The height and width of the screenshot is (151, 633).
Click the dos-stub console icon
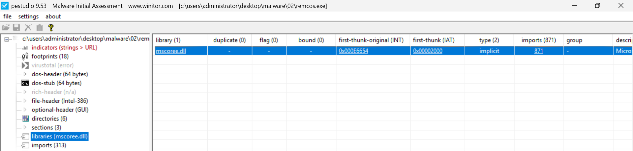pyautogui.click(x=25, y=83)
